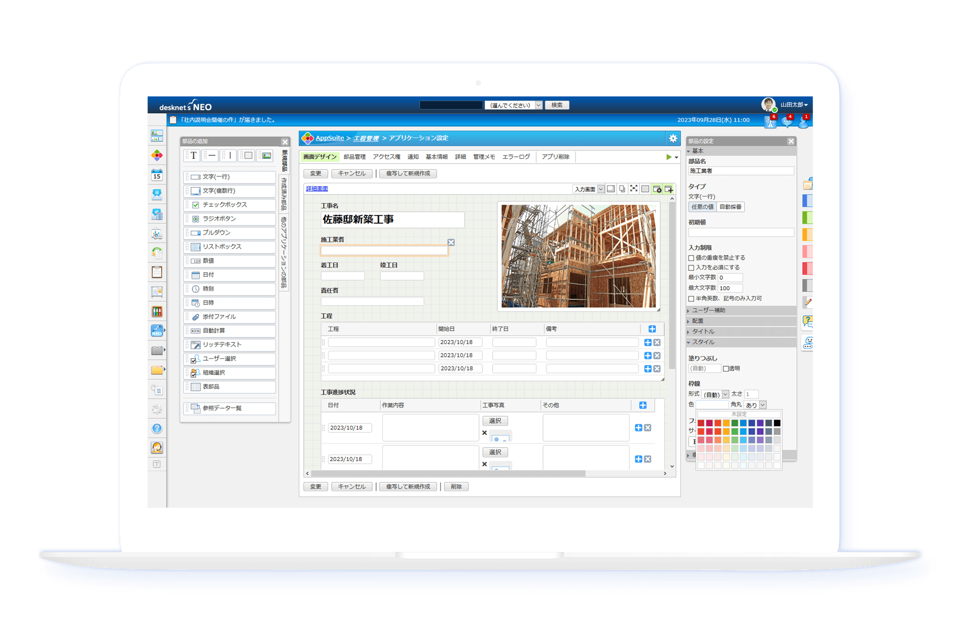Open the help question mark sidebar icon

click(x=157, y=428)
